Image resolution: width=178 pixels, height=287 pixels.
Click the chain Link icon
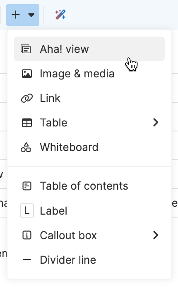pyautogui.click(x=27, y=98)
